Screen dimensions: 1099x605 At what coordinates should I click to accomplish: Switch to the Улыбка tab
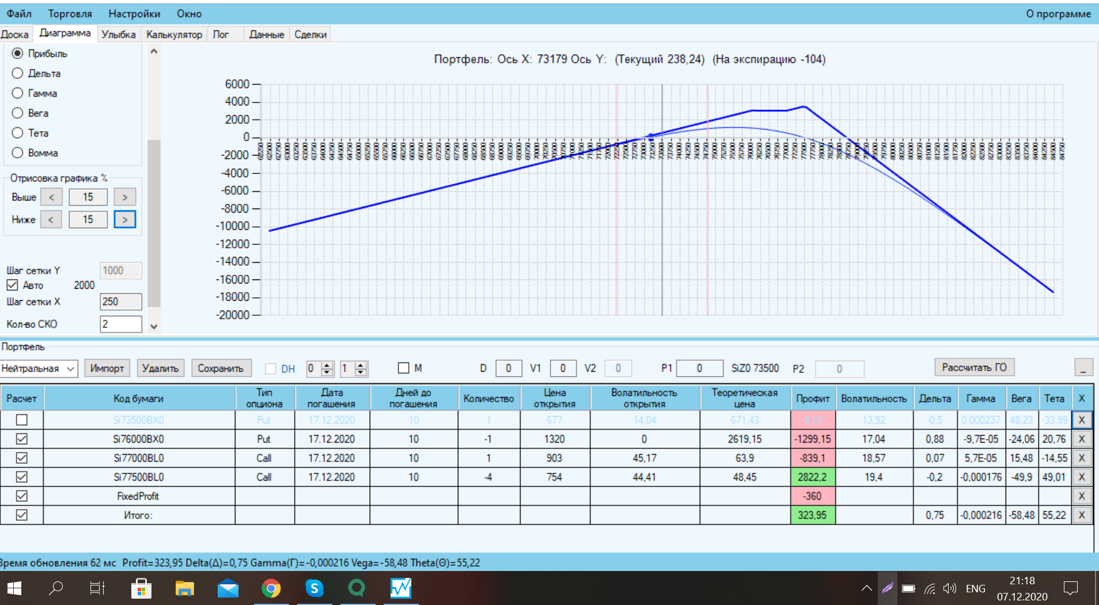pyautogui.click(x=119, y=35)
